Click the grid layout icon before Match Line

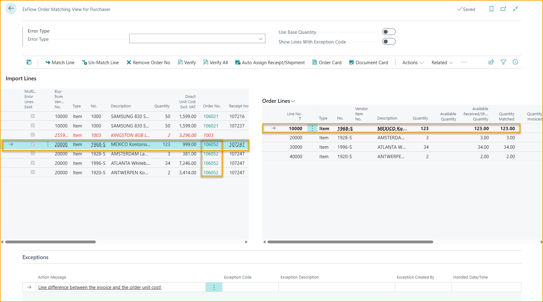(29, 62)
